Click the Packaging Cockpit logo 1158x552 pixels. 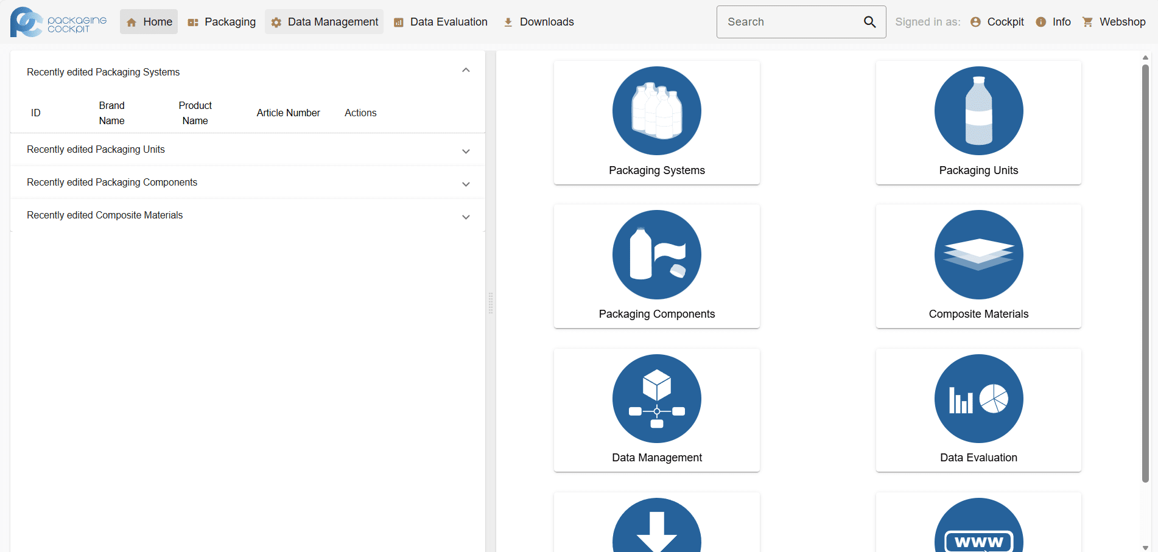point(58,22)
